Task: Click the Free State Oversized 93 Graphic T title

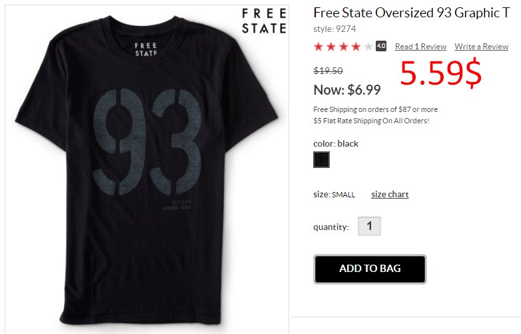Action: [411, 13]
